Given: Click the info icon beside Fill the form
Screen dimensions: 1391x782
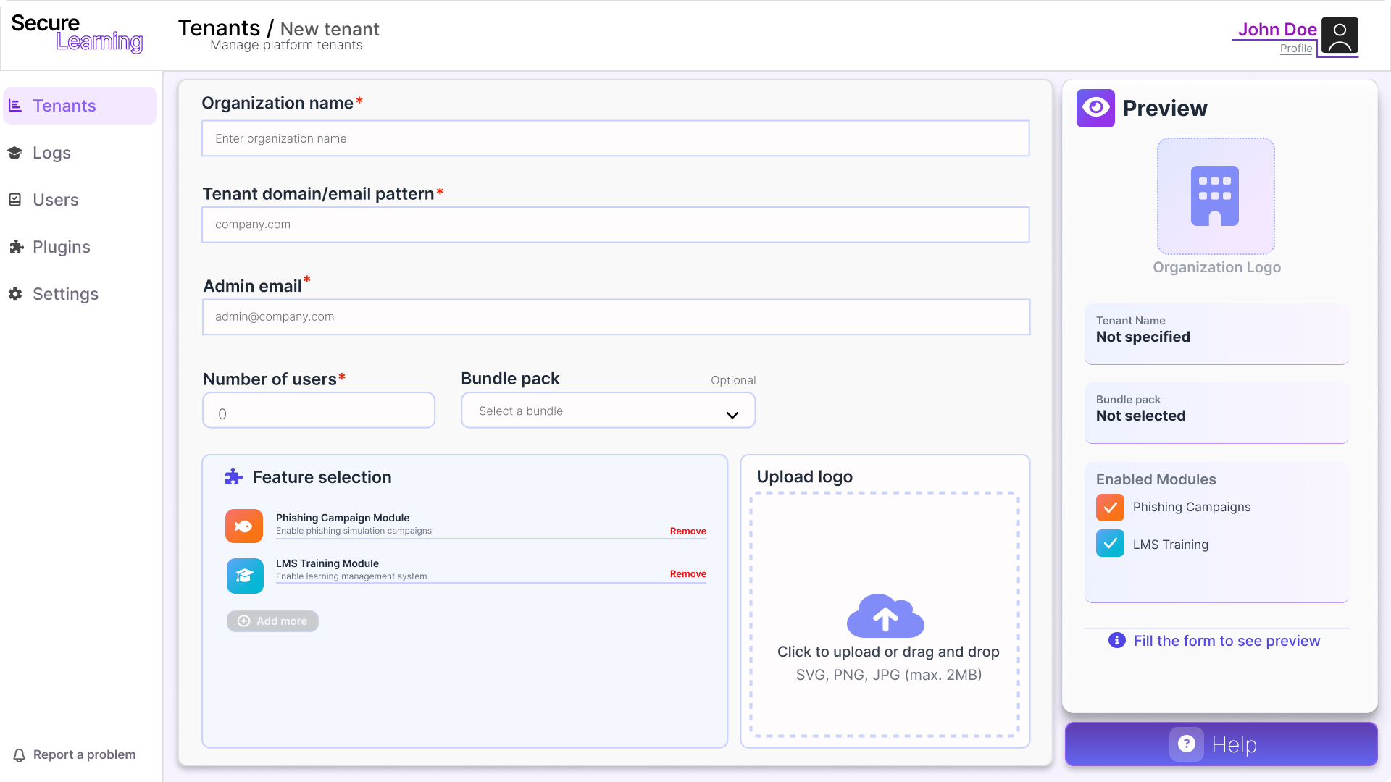Looking at the screenshot, I should pos(1116,640).
